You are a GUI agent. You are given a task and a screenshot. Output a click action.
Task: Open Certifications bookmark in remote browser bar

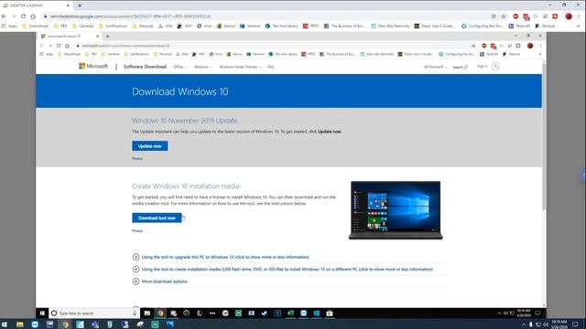coord(136,54)
